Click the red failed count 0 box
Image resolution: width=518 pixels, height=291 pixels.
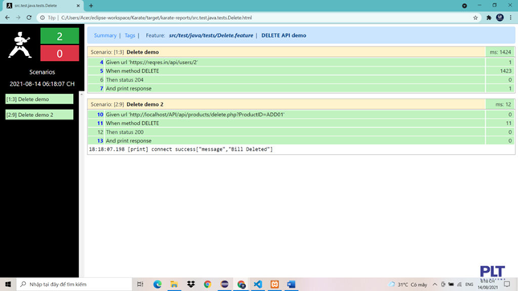[59, 54]
